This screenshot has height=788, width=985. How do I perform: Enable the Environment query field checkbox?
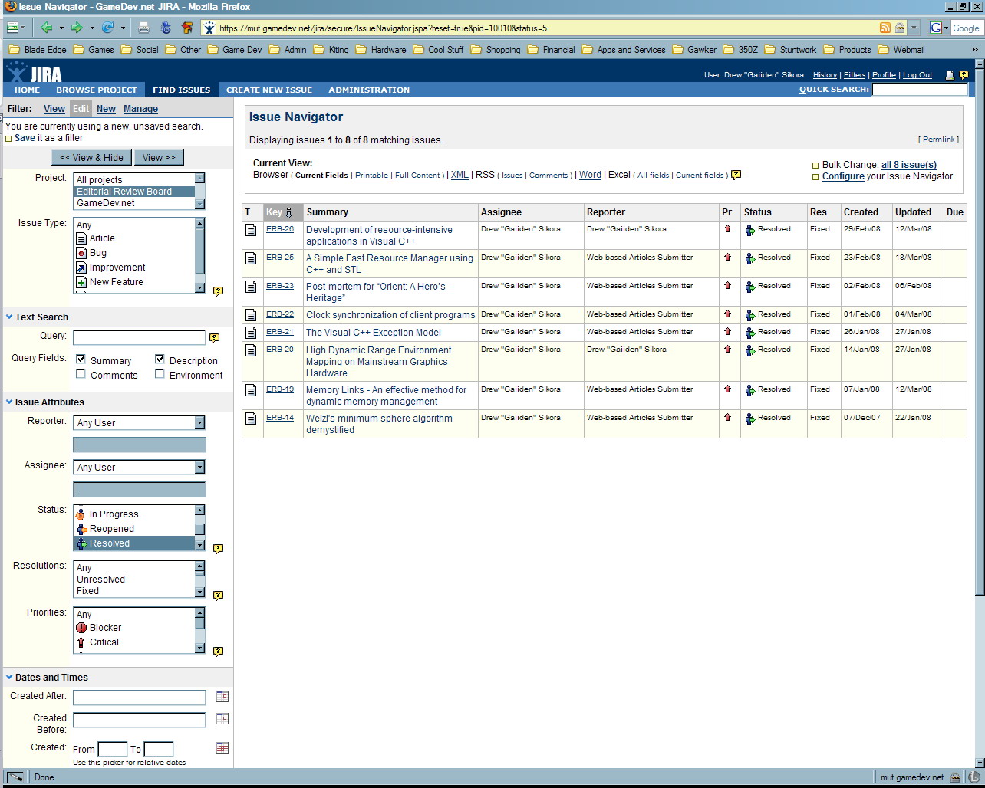[160, 374]
